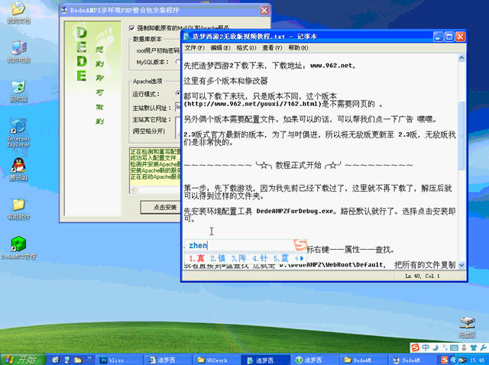Open the 编辑(E) menu in Notepad
The width and height of the screenshot is (489, 365).
tap(221, 47)
